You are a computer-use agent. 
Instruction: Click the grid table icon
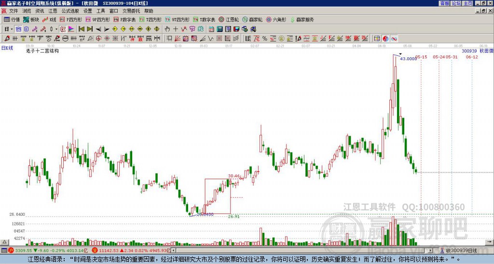377,39
